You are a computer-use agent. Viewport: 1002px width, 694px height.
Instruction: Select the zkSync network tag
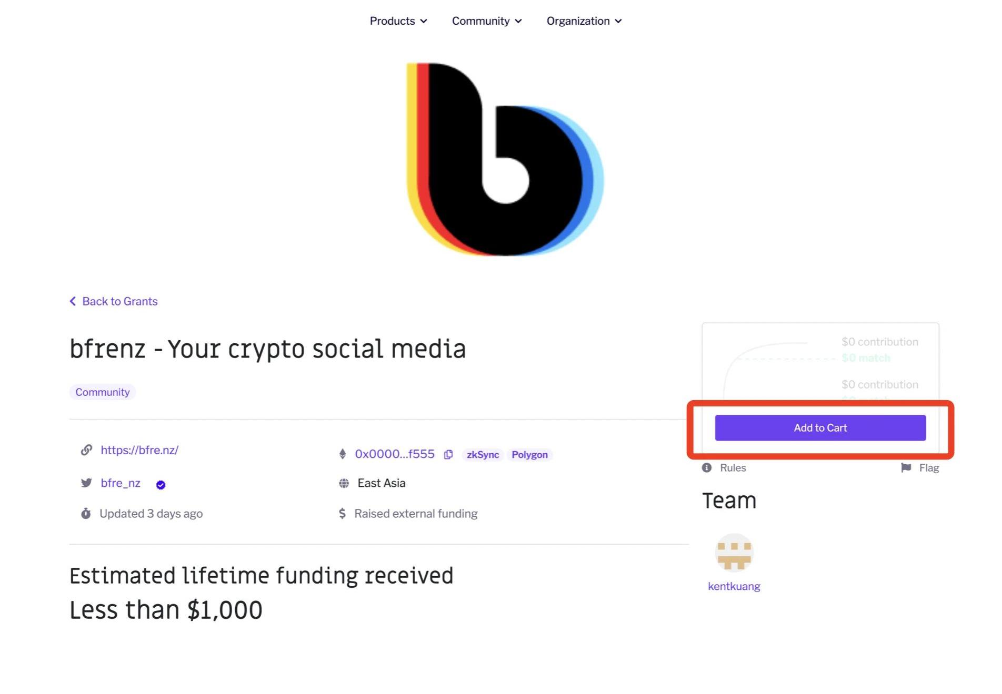[x=483, y=454]
